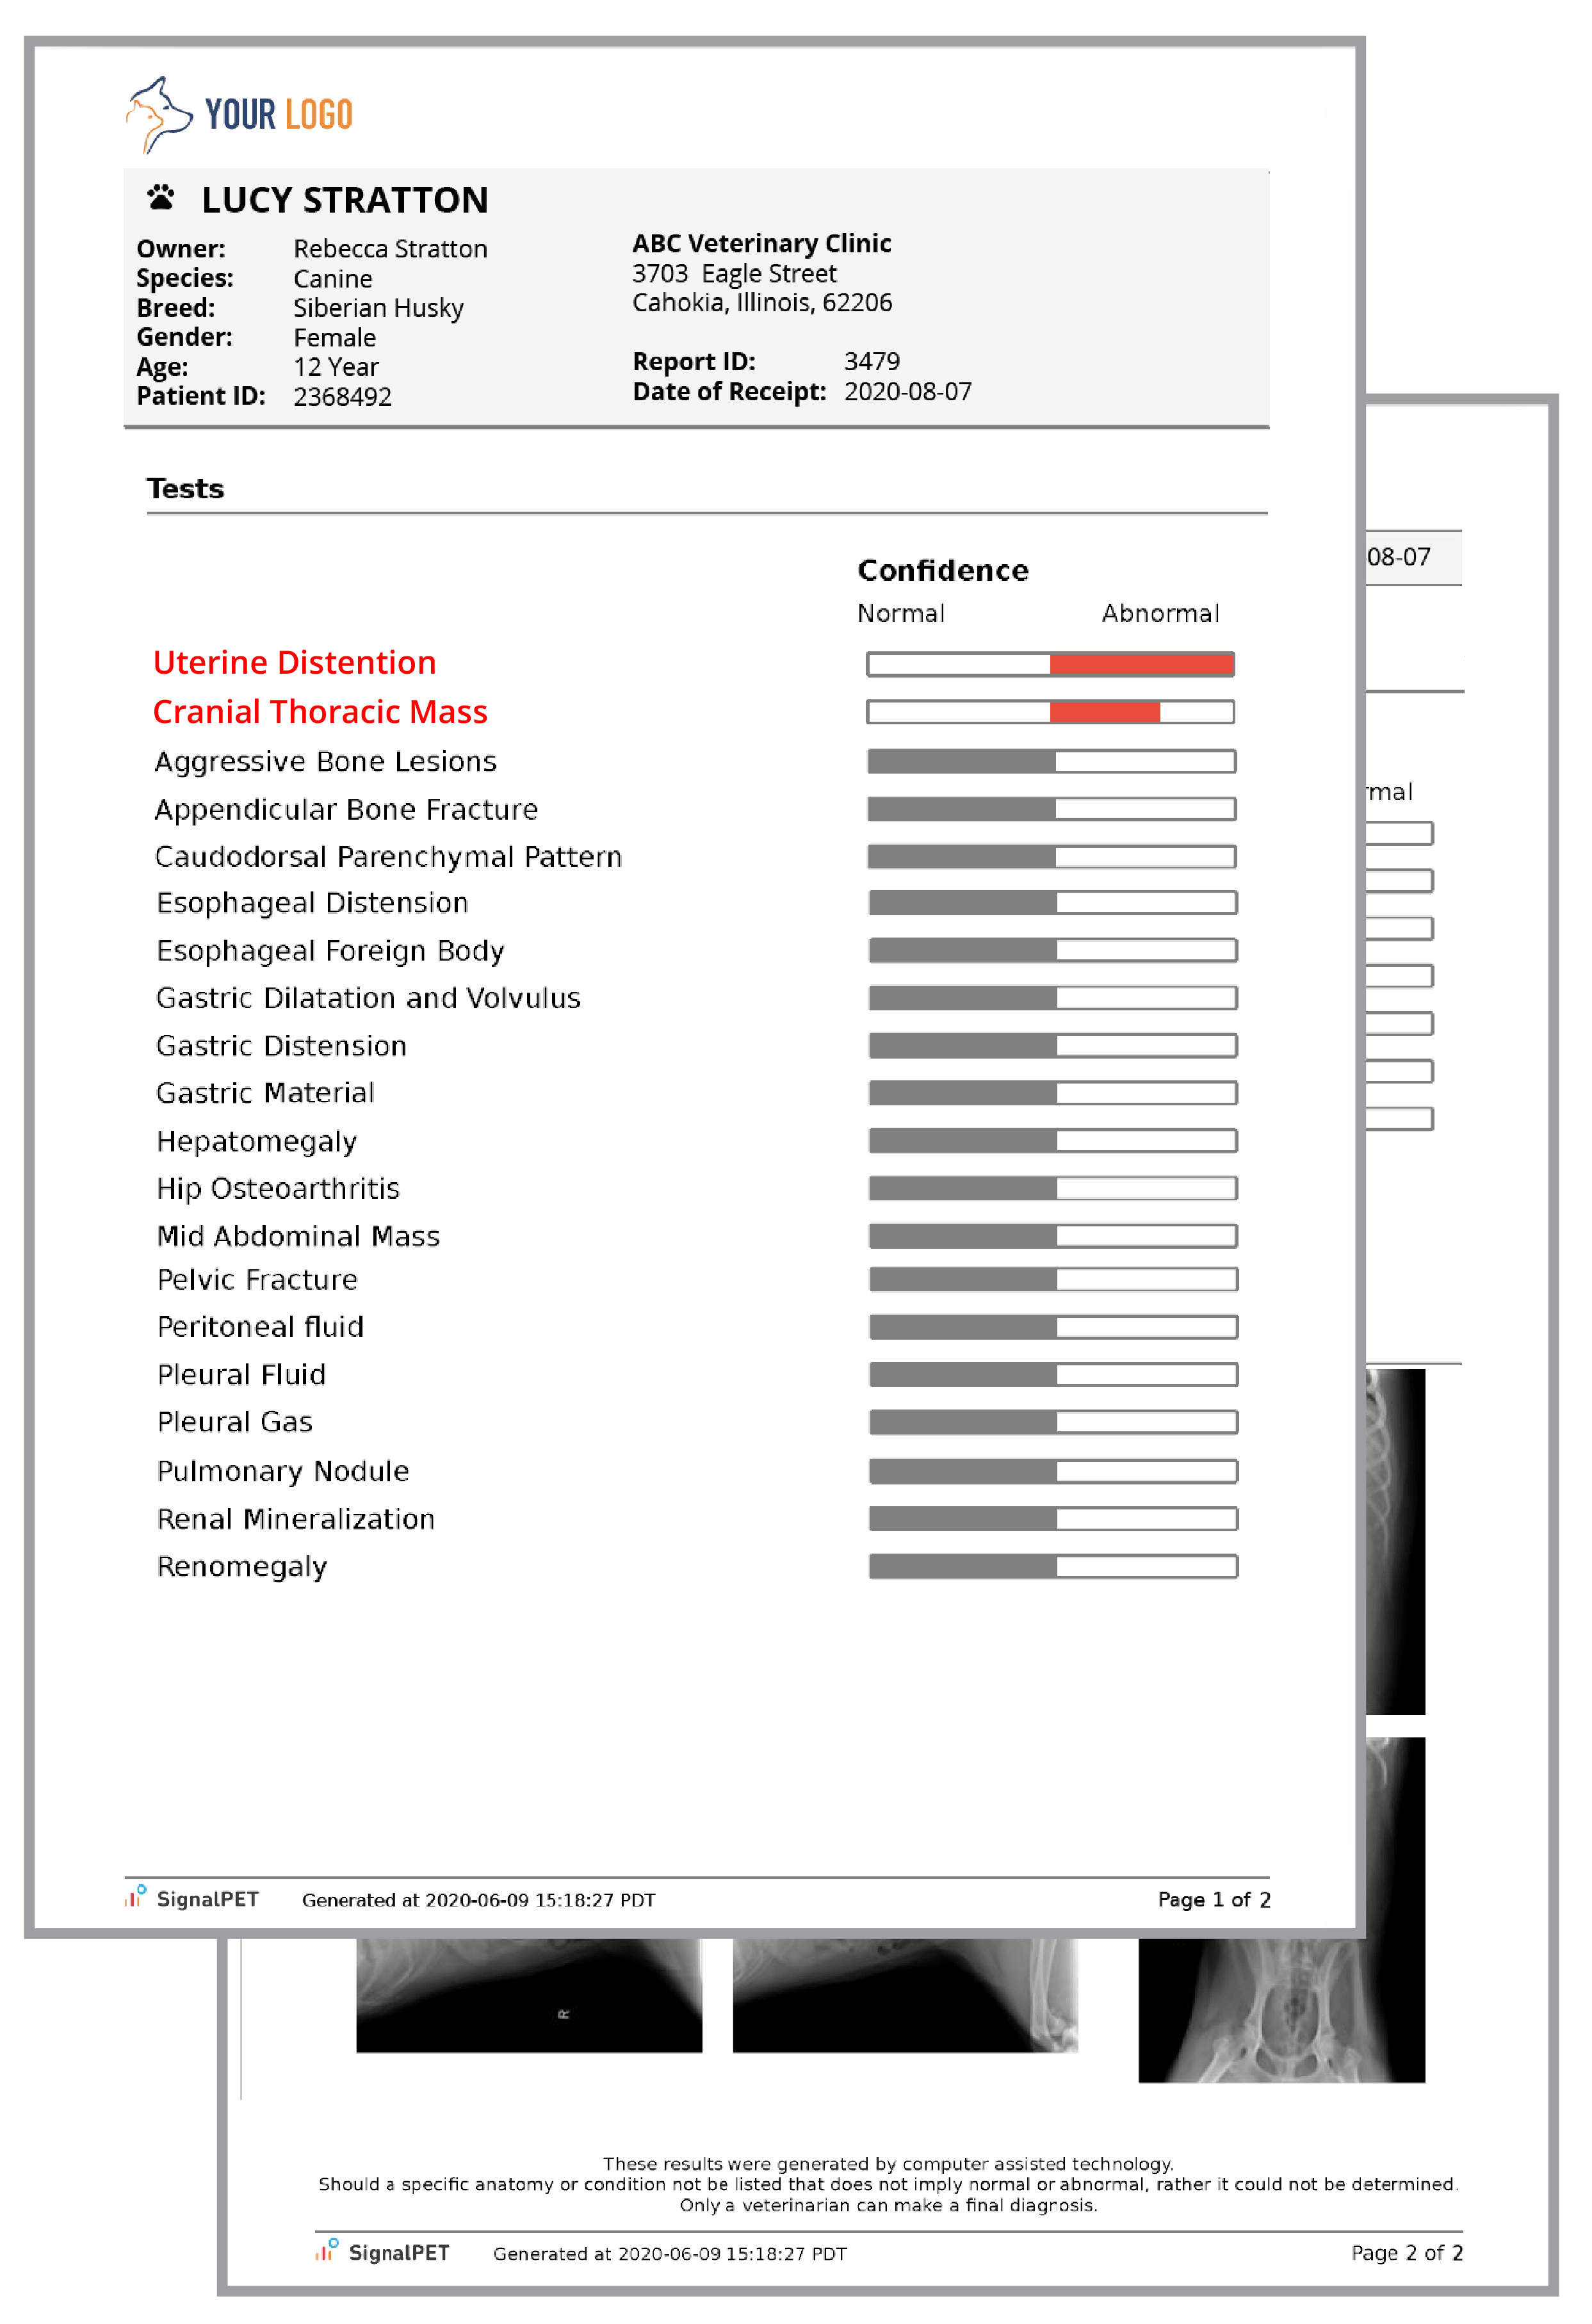Click the Uterine Distention confidence bar

click(1050, 664)
